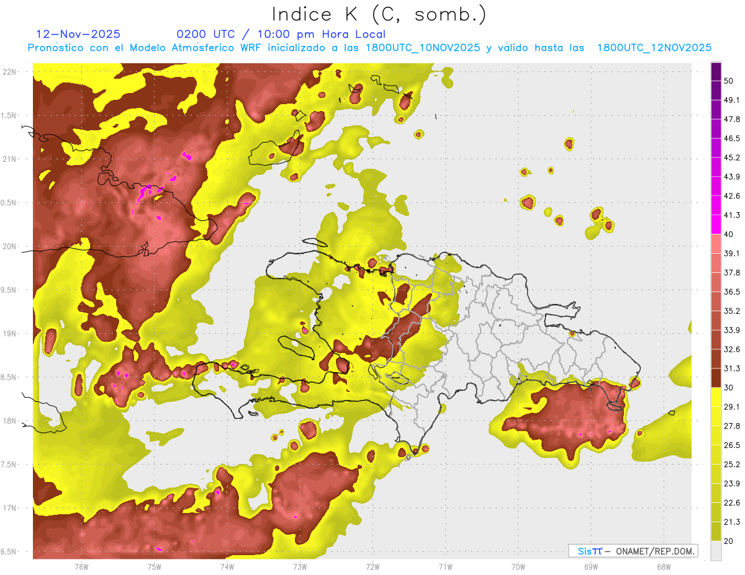Viewport: 745px width, 575px height.
Task: Click the colorbar value '31.3'
Action: [x=731, y=368]
